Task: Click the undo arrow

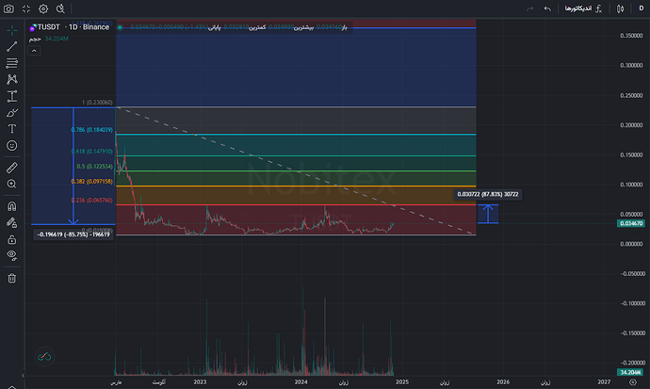Action: pyautogui.click(x=547, y=8)
